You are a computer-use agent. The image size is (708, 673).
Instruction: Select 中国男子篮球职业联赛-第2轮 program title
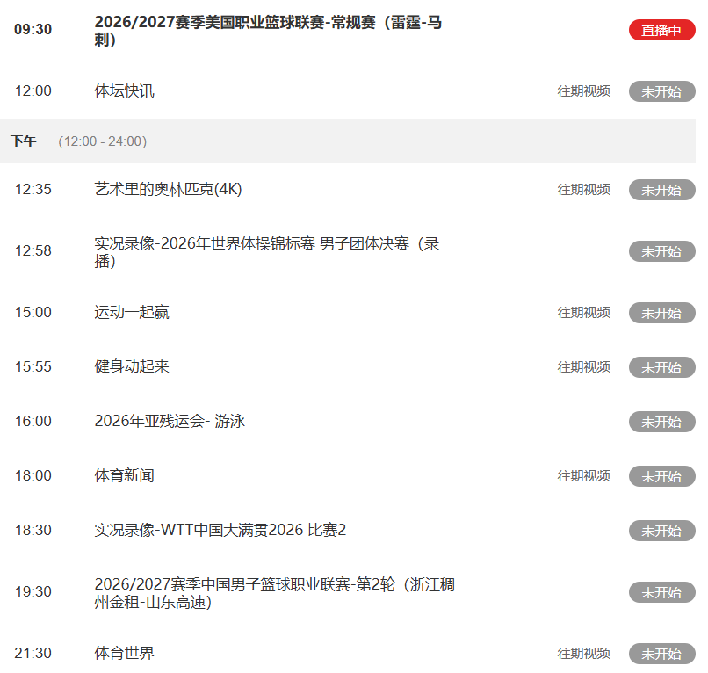click(x=274, y=592)
